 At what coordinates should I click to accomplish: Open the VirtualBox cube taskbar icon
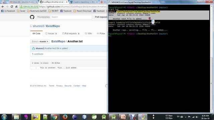pyautogui.click(x=84, y=117)
